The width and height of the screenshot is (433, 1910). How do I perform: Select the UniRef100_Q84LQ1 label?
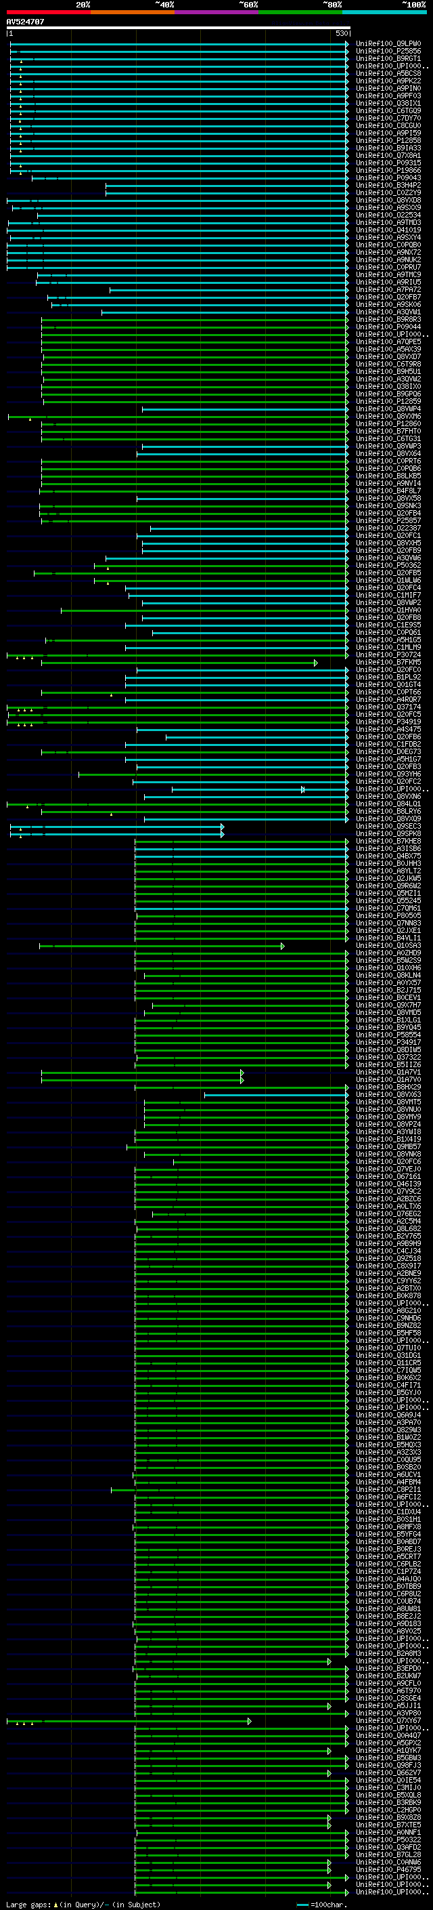pos(388,804)
